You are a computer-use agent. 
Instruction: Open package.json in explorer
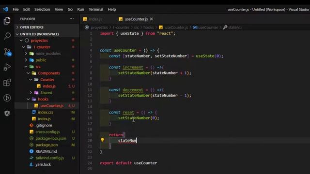(46, 145)
